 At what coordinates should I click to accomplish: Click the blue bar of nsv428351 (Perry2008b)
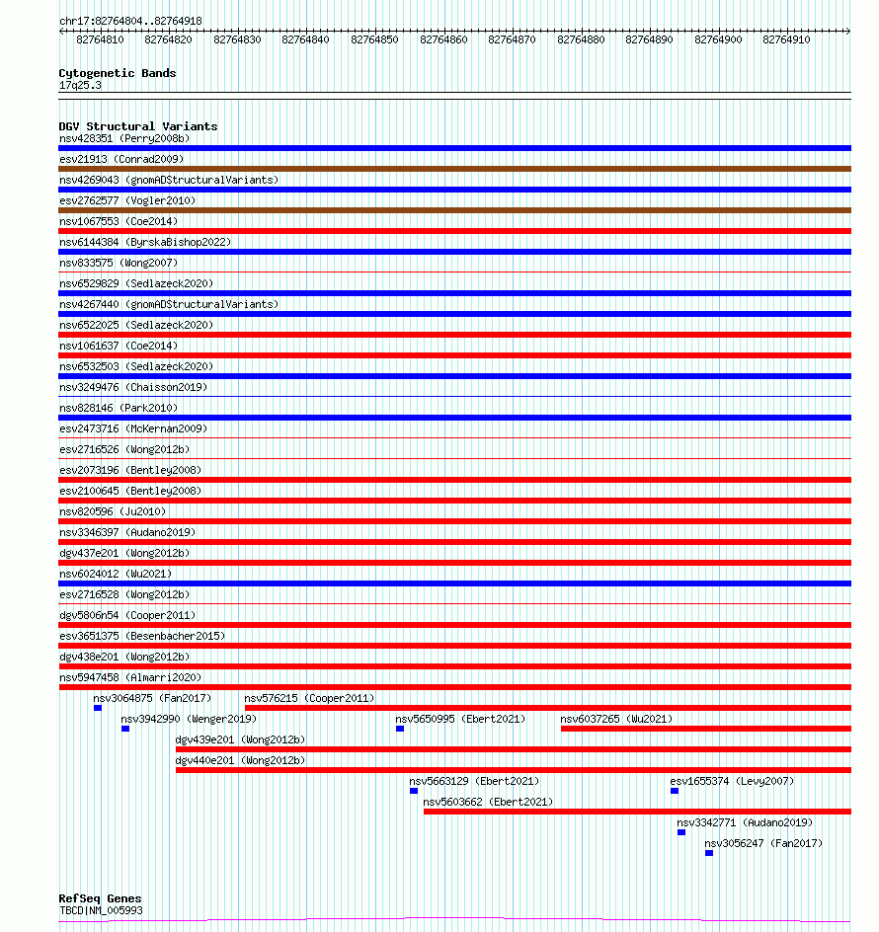coord(455,148)
